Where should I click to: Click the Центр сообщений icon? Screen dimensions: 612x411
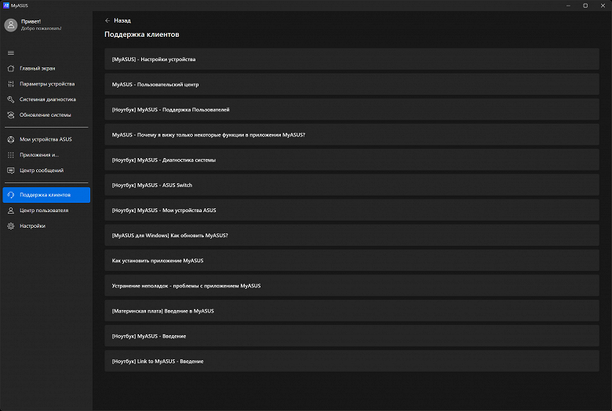coord(10,170)
